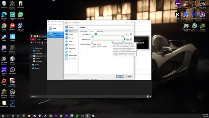Open taskbar search
The height and width of the screenshot is (118, 209).
(x=8, y=116)
